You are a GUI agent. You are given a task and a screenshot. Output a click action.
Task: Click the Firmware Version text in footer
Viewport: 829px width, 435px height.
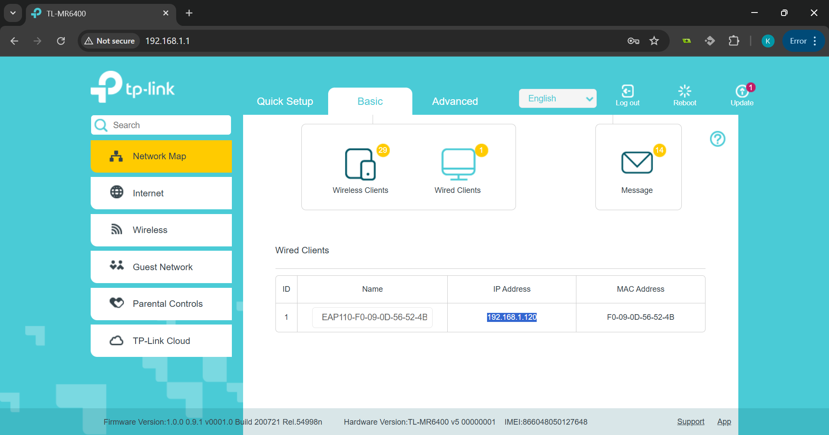click(213, 422)
